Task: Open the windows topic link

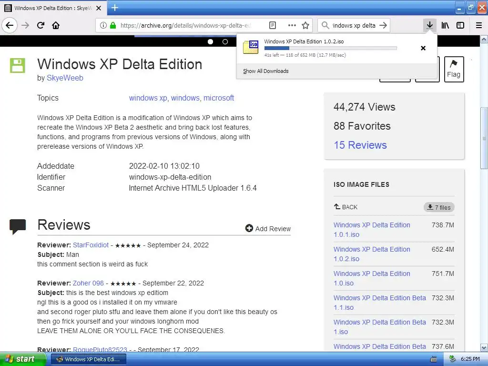Action: tap(185, 98)
